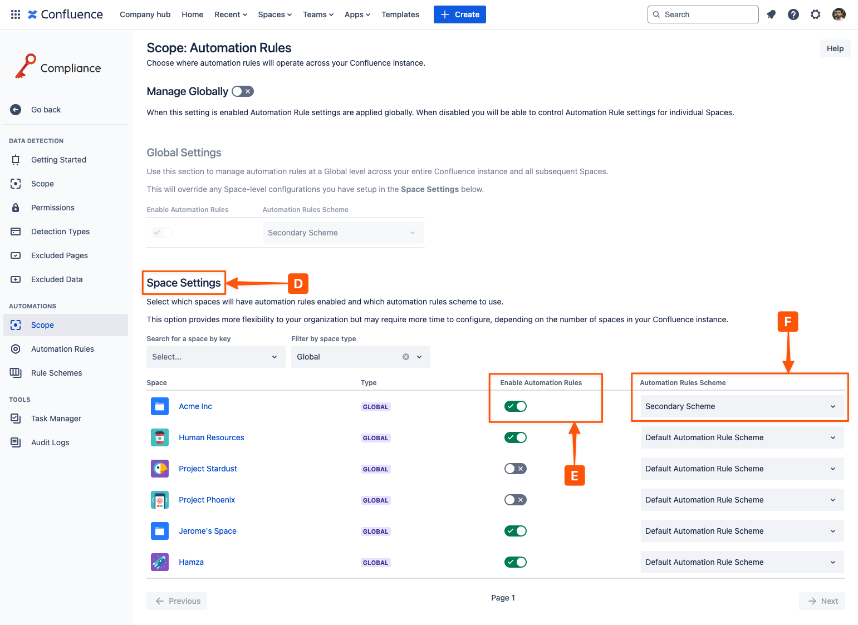Open the Search for a space by key dropdown
Screen dimensions: 858x625
(x=215, y=357)
